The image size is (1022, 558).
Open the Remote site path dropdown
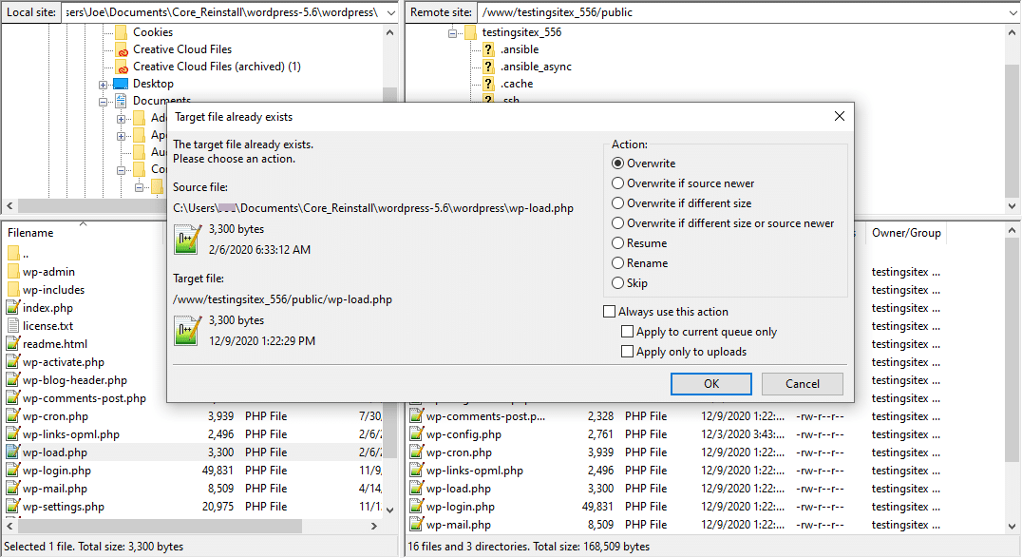click(x=1011, y=12)
